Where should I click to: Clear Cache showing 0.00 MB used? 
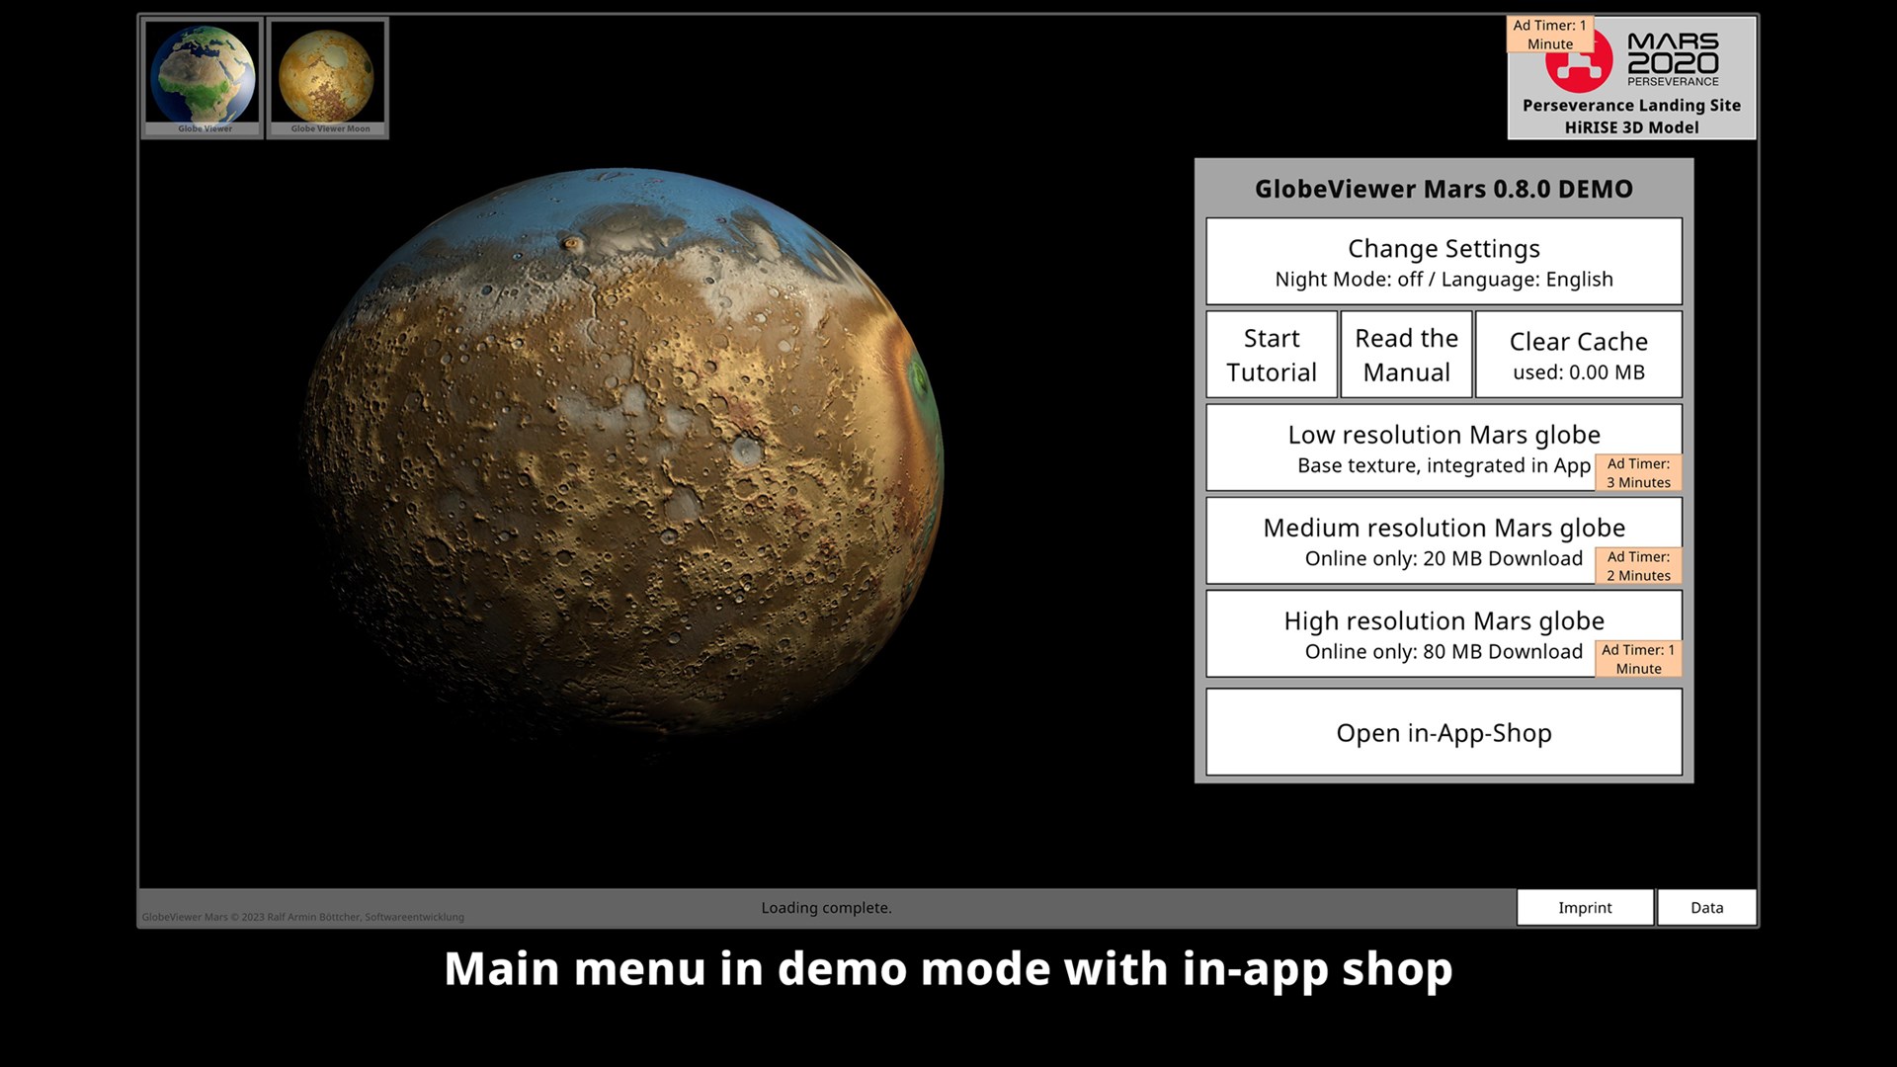pos(1578,355)
